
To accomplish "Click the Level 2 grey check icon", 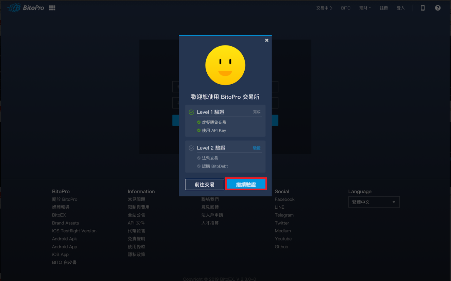I will [191, 148].
